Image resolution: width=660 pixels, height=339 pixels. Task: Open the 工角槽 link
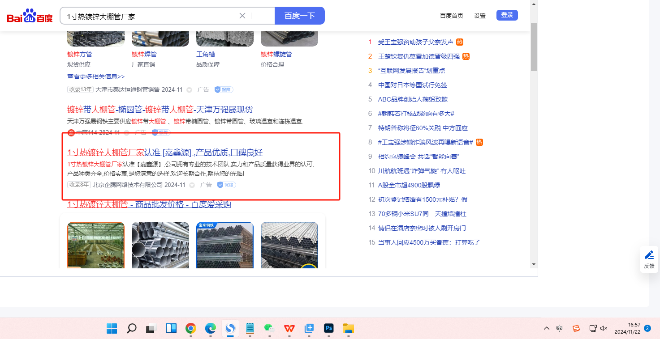pos(206,54)
